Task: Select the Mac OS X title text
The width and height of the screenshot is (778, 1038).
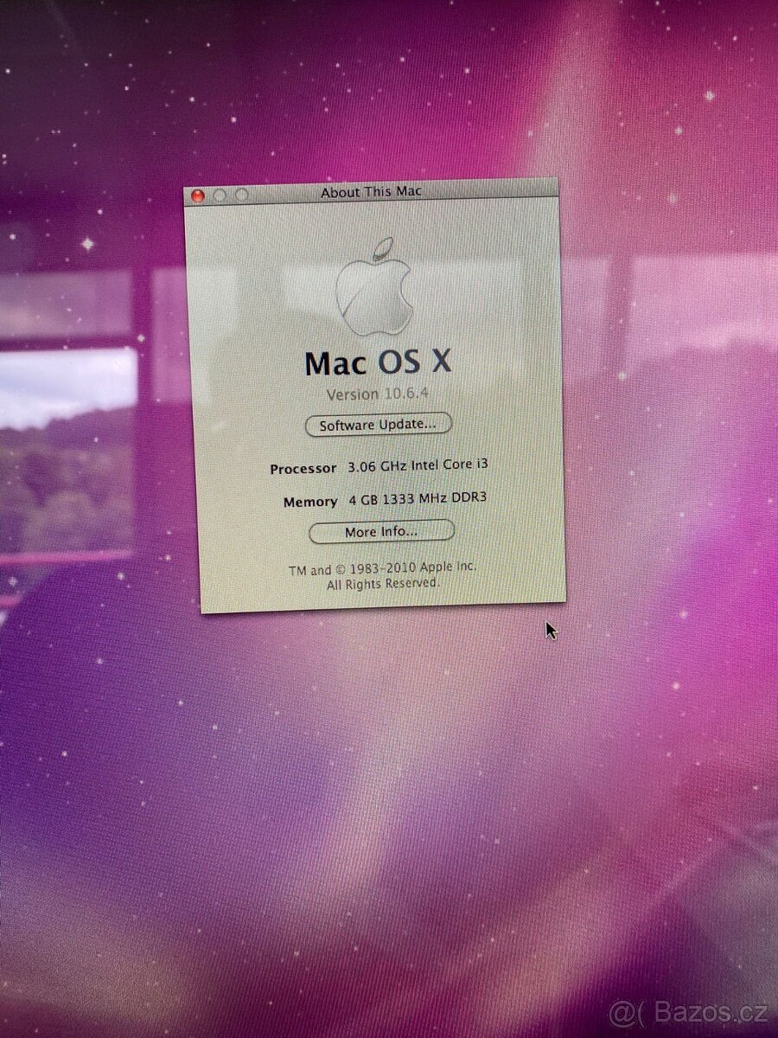Action: [380, 363]
